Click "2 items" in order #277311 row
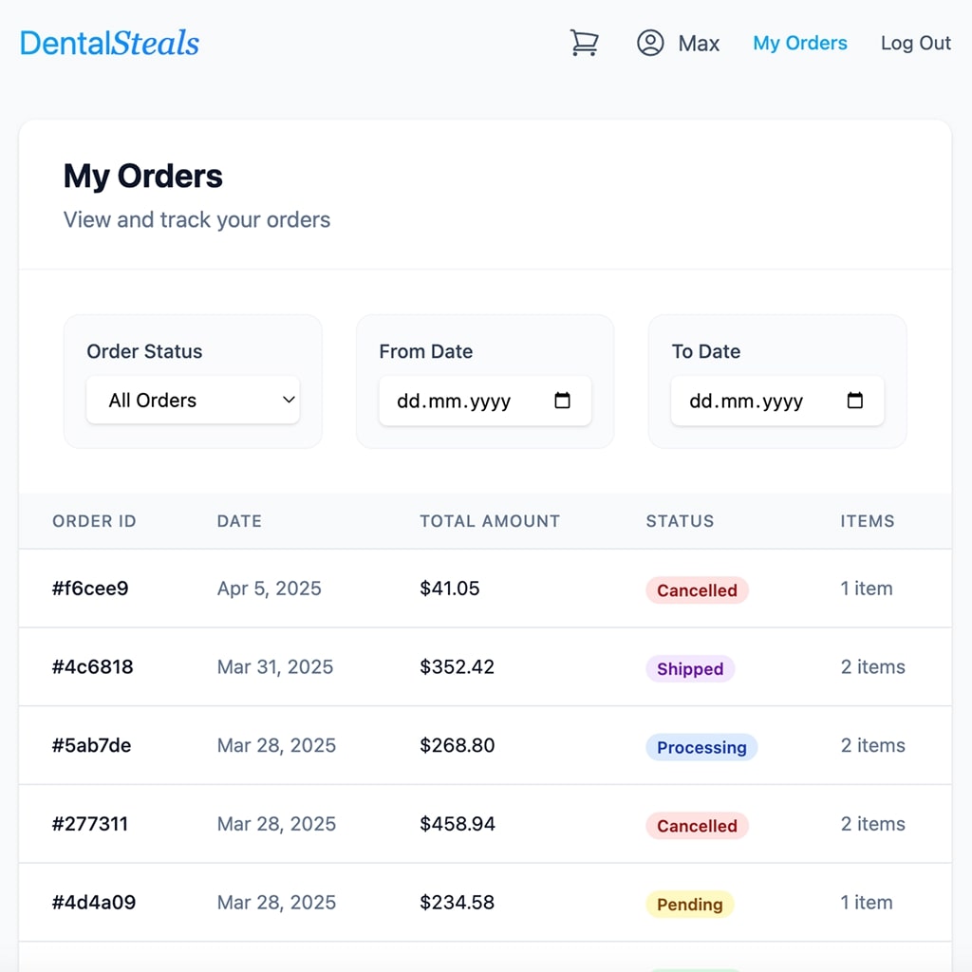972x972 pixels. pos(873,824)
